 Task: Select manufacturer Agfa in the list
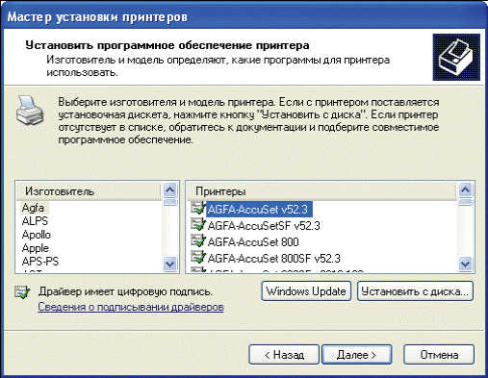coord(33,208)
